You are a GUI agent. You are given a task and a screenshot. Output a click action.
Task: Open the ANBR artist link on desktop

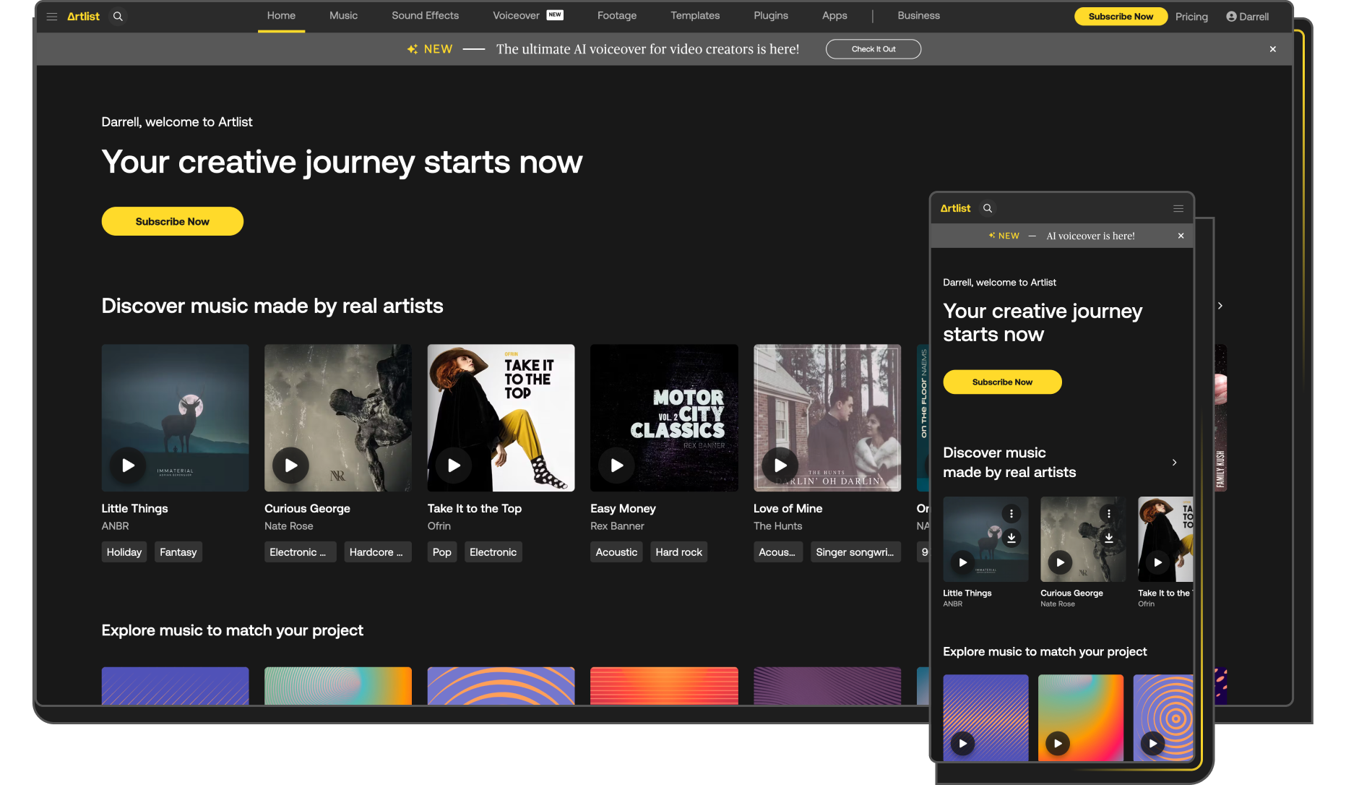tap(115, 526)
